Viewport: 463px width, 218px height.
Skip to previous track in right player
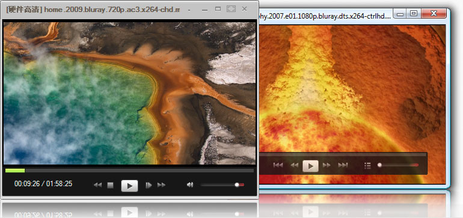(278, 165)
